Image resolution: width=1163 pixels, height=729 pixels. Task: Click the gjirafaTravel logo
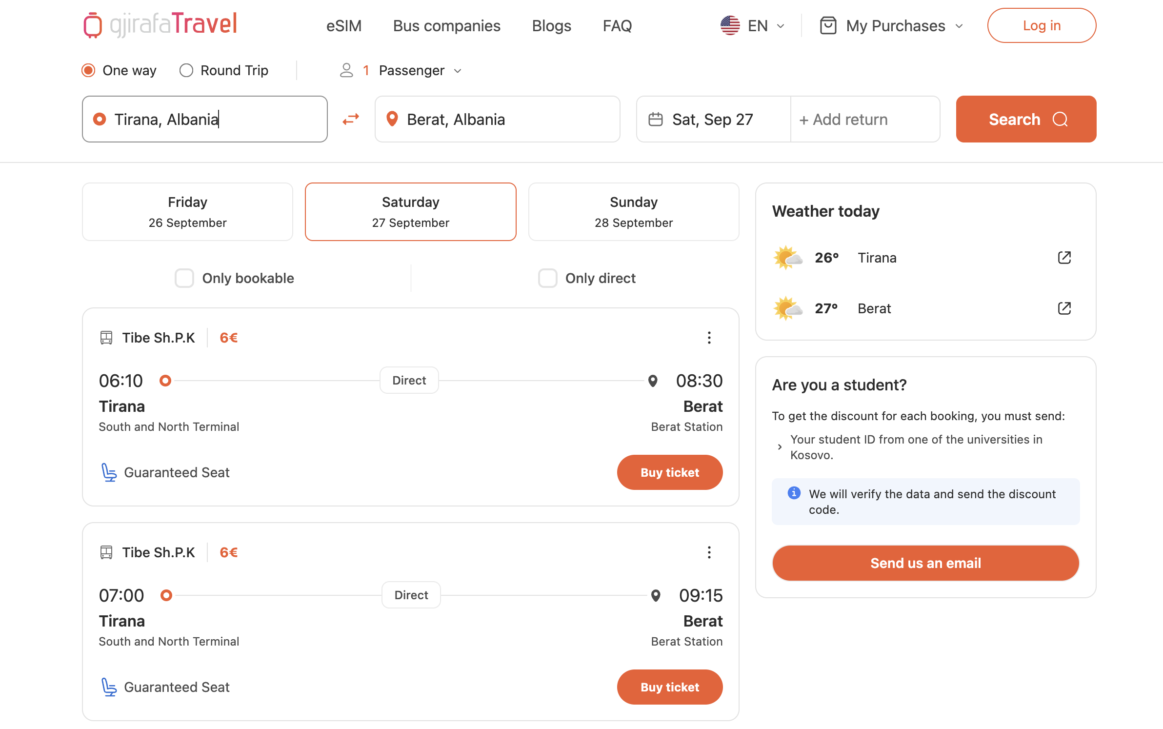coord(160,24)
